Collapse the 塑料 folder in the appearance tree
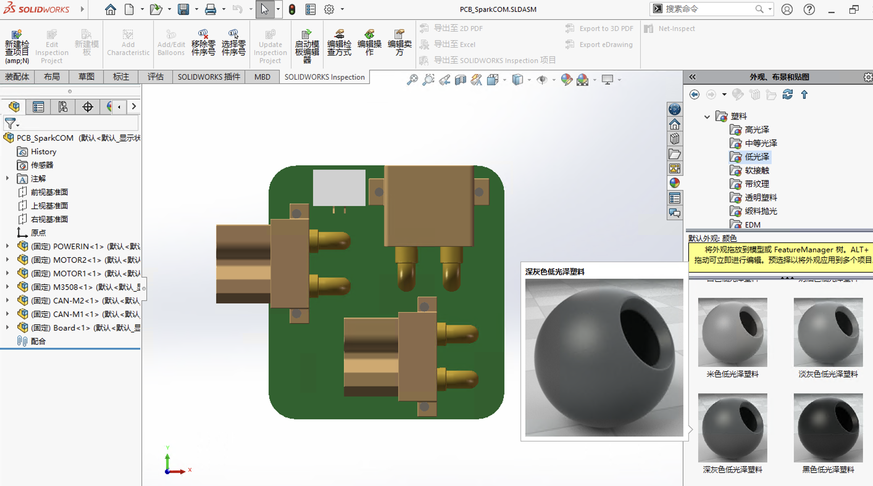 pos(707,117)
